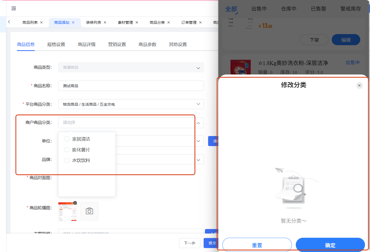Image resolution: width=370 pixels, height=252 pixels.
Task: Click the 重置 button
Action: 257,245
